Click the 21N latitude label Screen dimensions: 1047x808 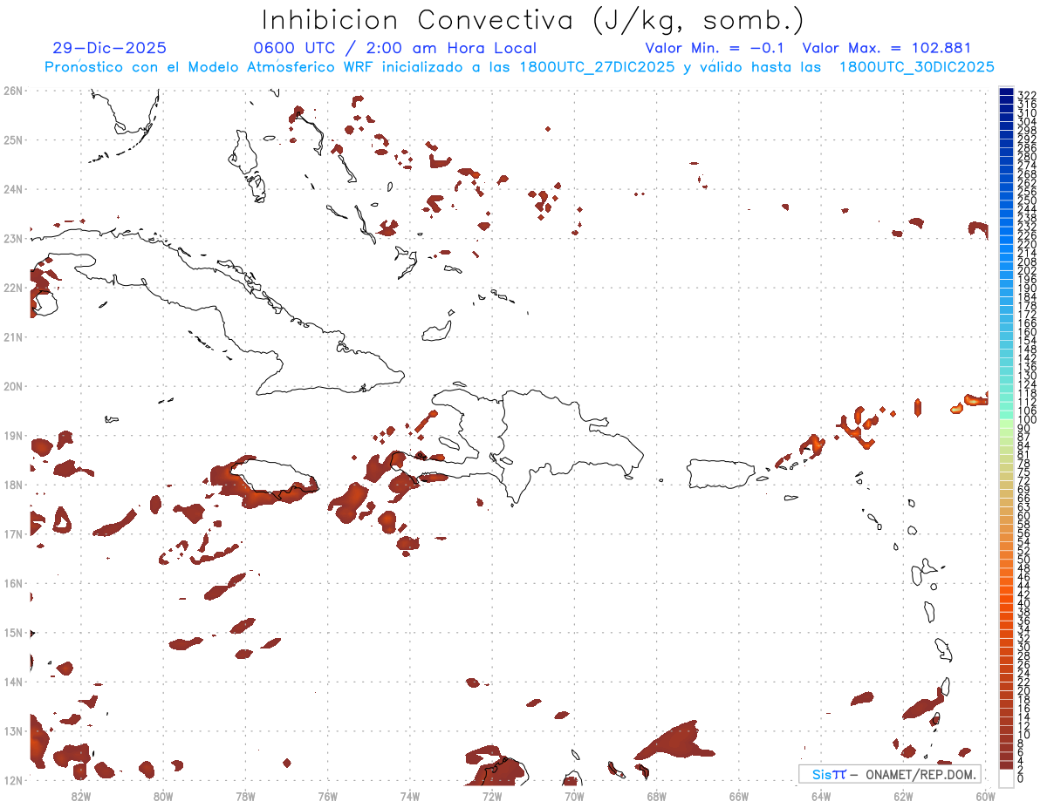point(13,336)
